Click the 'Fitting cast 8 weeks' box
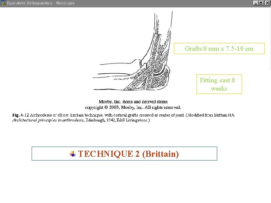This screenshot has height=203, width=271. [219, 84]
